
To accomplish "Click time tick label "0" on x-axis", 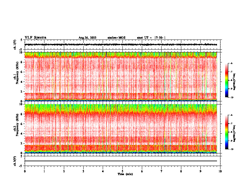I will 25,171.
